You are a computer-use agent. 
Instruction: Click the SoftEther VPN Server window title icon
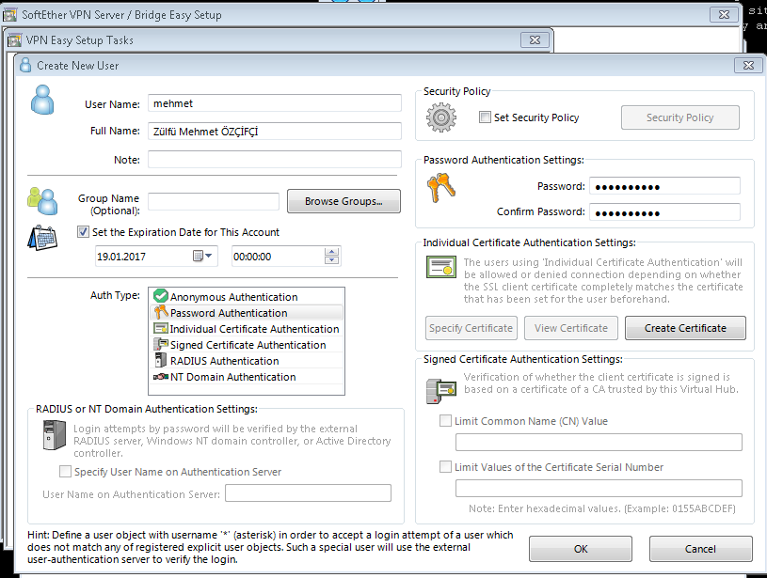click(x=10, y=15)
